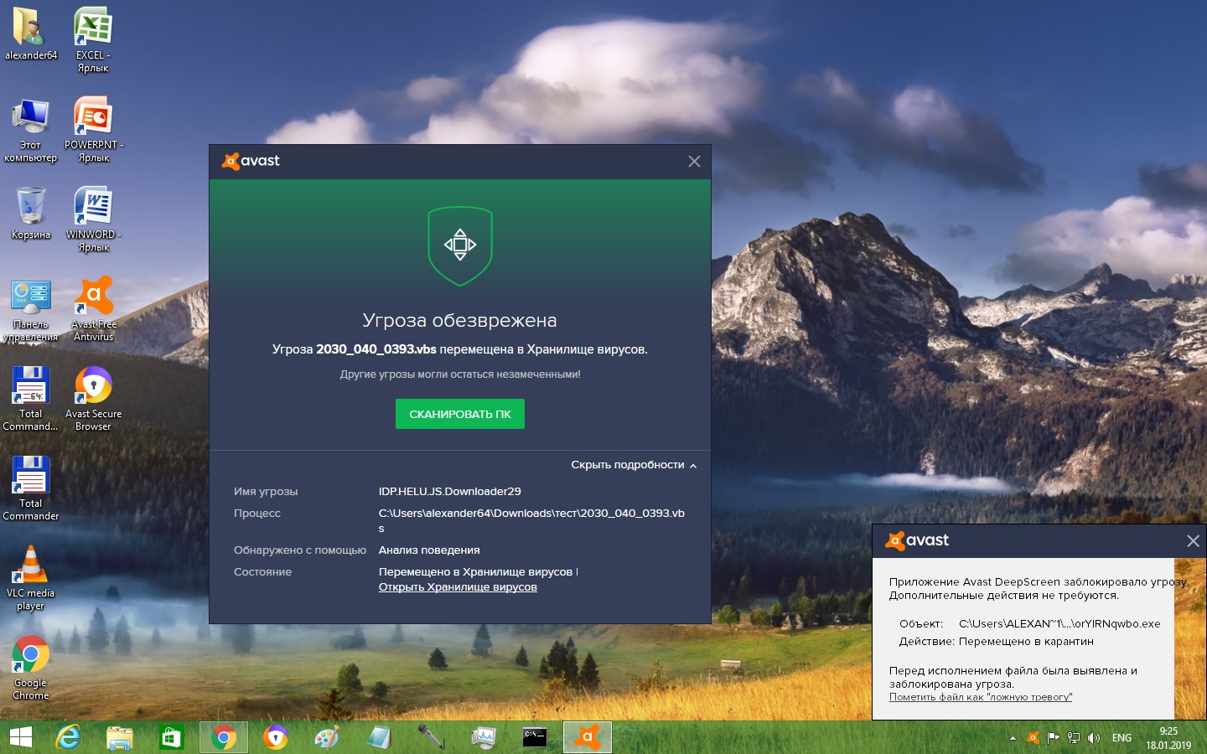1207x754 pixels.
Task: Open the clock showing 9:25 18.01.2019
Action: [x=1168, y=738]
